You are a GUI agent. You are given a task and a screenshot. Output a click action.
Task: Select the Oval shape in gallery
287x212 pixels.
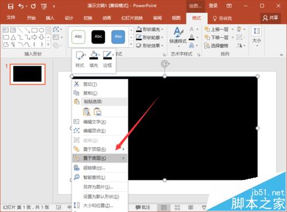[41, 30]
